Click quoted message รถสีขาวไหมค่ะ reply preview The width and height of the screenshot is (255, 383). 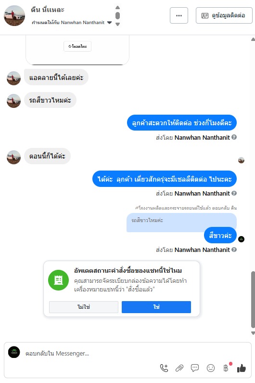click(181, 222)
